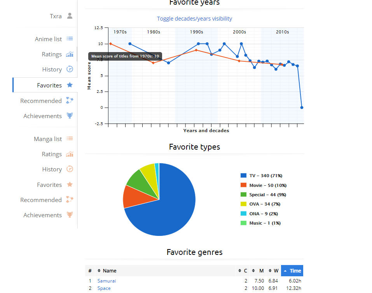
Task: Open the manga Favorites menu item
Action: click(49, 185)
